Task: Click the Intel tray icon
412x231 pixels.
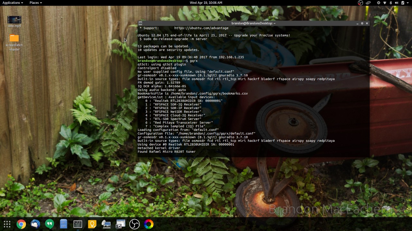Action: tap(368, 3)
